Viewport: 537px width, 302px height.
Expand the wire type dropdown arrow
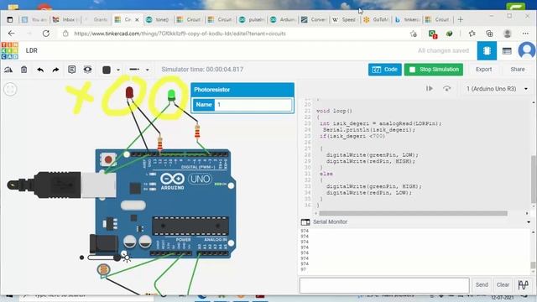[148, 70]
